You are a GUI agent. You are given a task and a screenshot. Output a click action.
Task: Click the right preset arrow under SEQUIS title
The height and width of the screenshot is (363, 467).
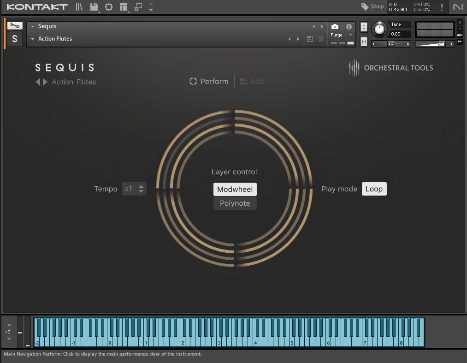[45, 82]
